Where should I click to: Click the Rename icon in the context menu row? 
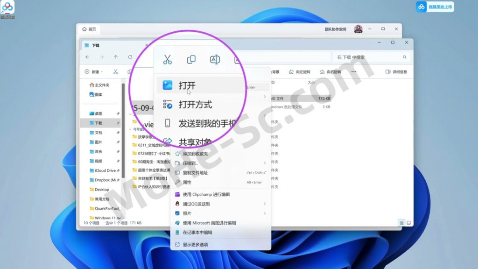(x=216, y=59)
